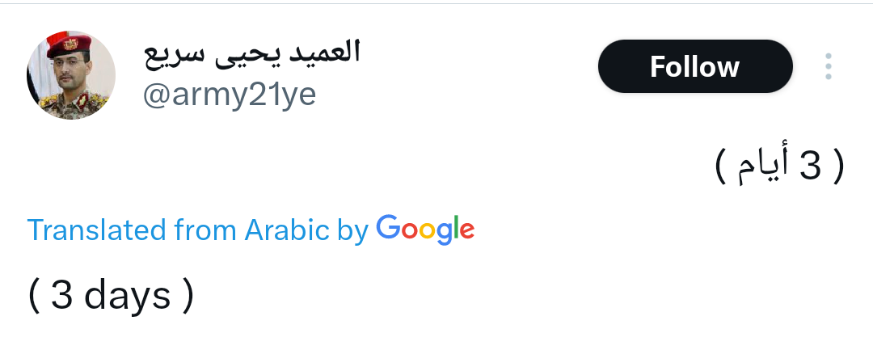The height and width of the screenshot is (350, 873).
Task: Open the @army21ye handle link
Action: pos(229,95)
